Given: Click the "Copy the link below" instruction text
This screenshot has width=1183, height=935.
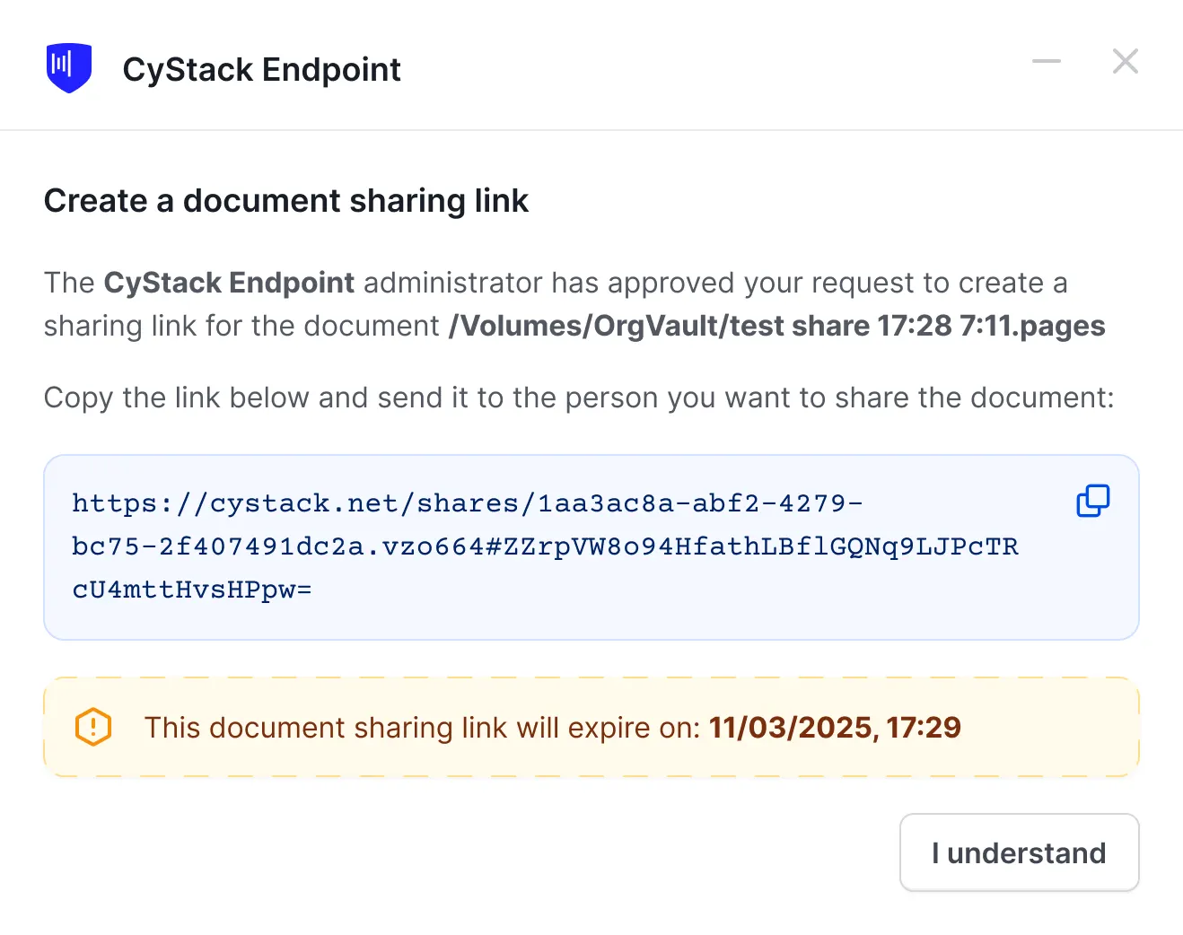Looking at the screenshot, I should tap(578, 398).
